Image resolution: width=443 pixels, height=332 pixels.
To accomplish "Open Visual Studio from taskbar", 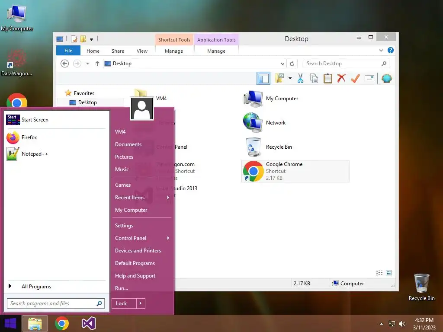I will 88,323.
